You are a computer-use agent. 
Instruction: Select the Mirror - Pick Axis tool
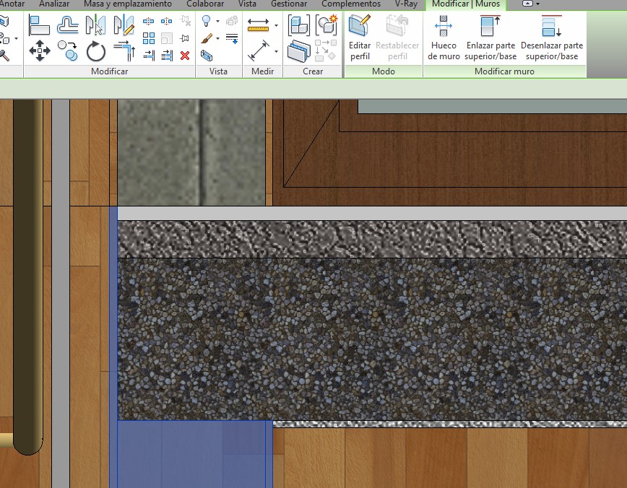click(x=95, y=25)
